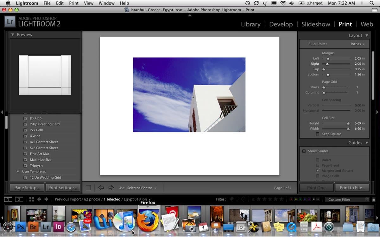Click Spotlight search icon in menu bar

tap(371, 3)
